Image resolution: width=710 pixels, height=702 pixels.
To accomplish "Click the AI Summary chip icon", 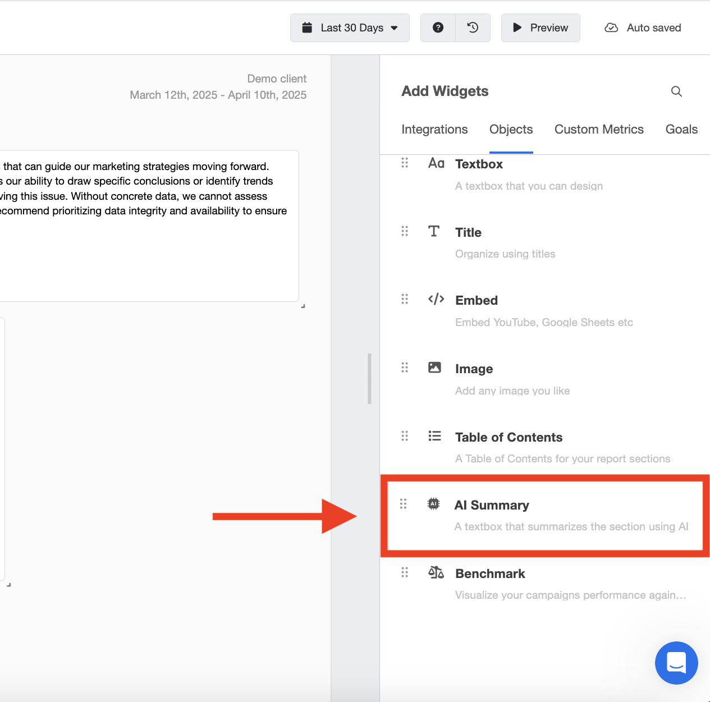I will [x=433, y=504].
